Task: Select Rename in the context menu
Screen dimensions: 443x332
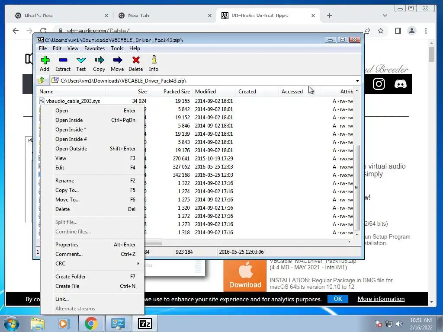Action: (93, 180)
